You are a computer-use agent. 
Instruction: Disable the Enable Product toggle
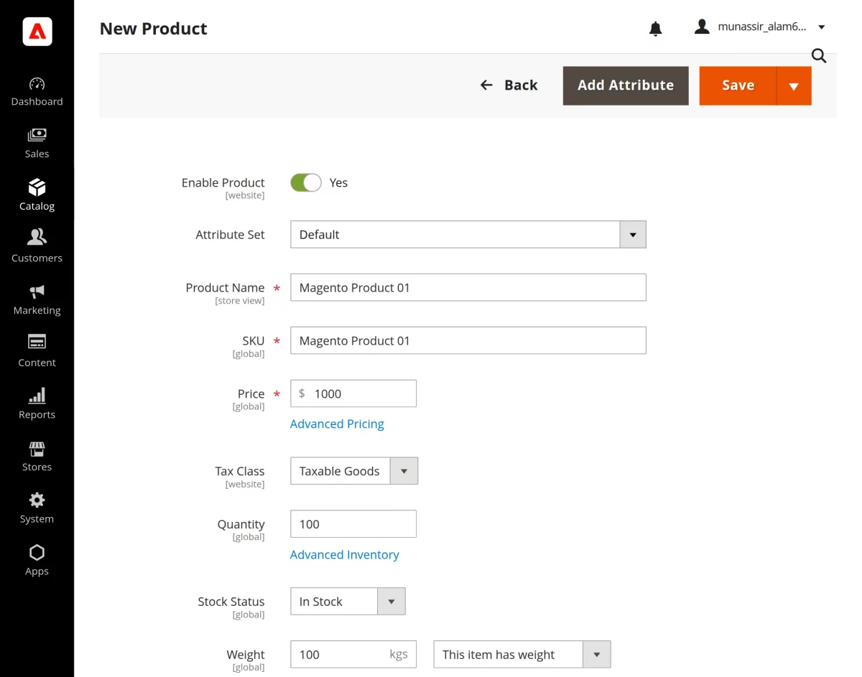(x=305, y=182)
